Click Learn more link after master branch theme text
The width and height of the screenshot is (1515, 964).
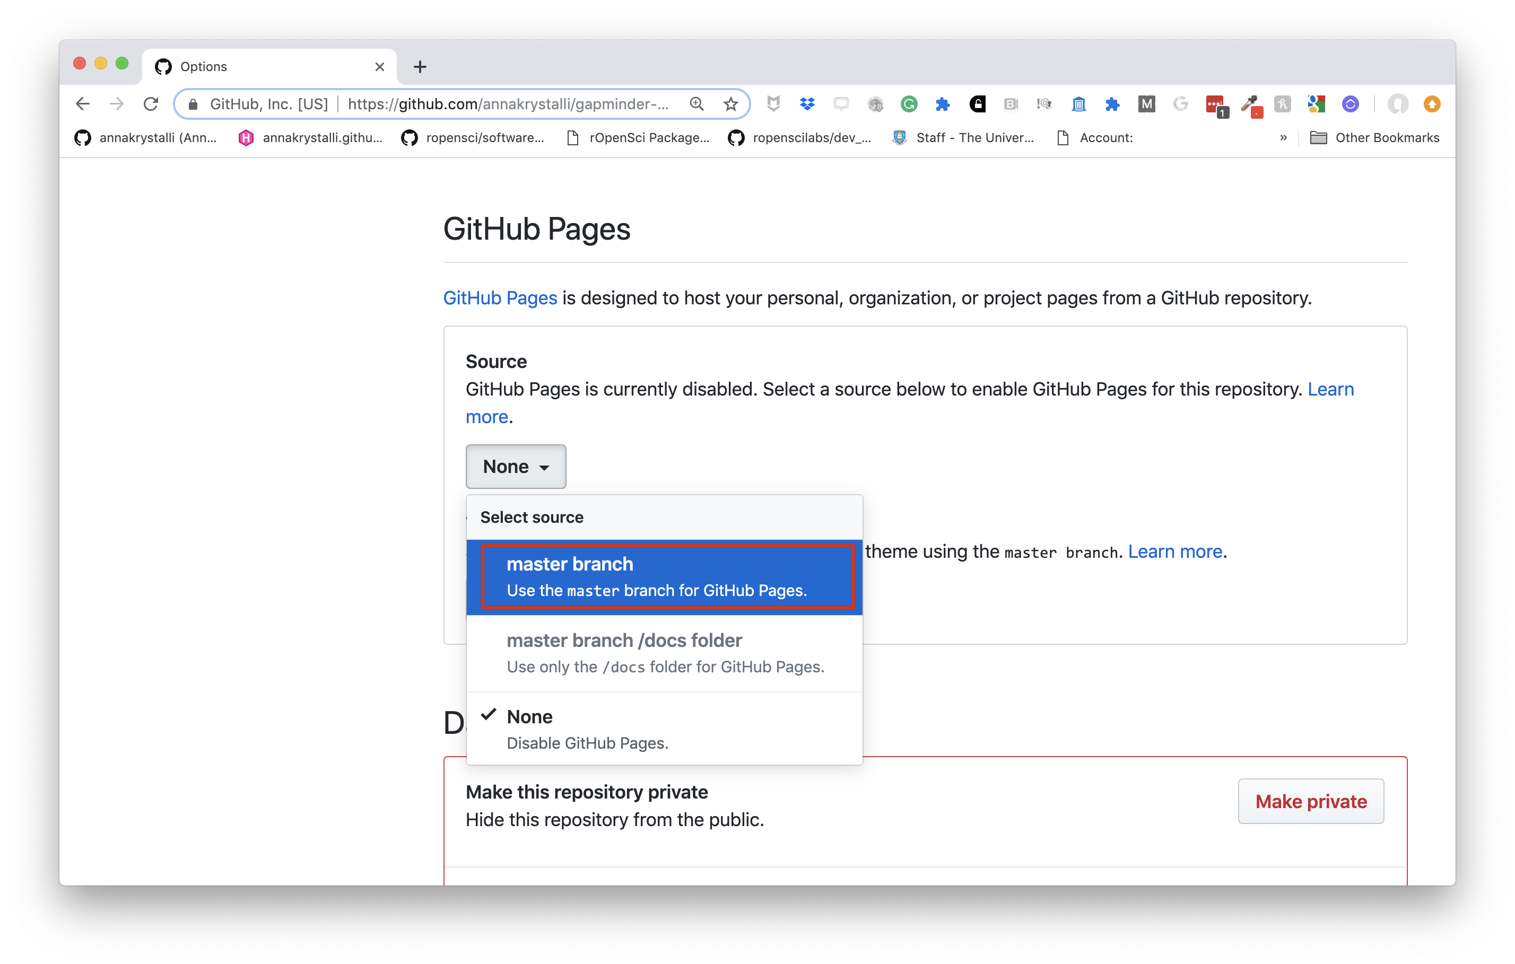point(1174,551)
